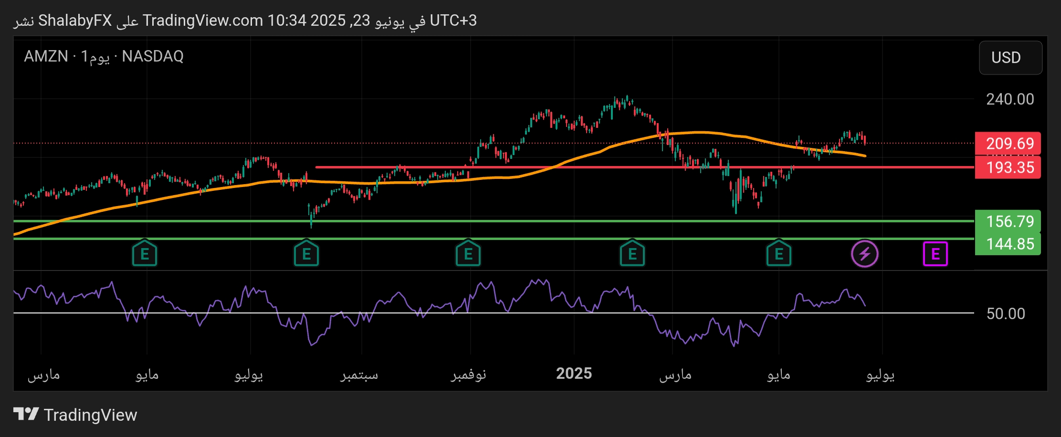This screenshot has width=1061, height=437.
Task: Click the magenta upcoming earnings E icon
Action: 935,254
